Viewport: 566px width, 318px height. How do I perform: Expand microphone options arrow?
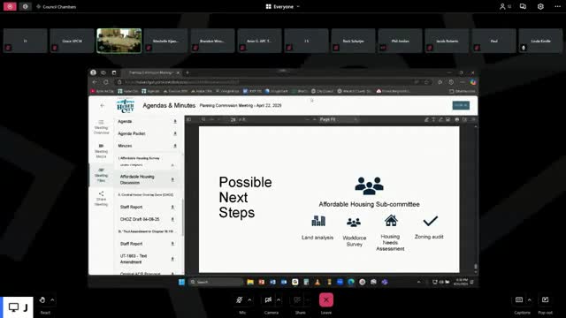point(249,300)
